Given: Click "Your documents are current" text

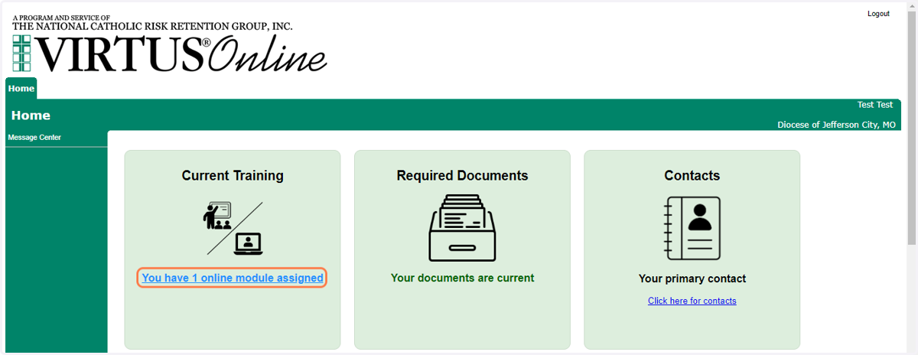Looking at the screenshot, I should (x=462, y=278).
